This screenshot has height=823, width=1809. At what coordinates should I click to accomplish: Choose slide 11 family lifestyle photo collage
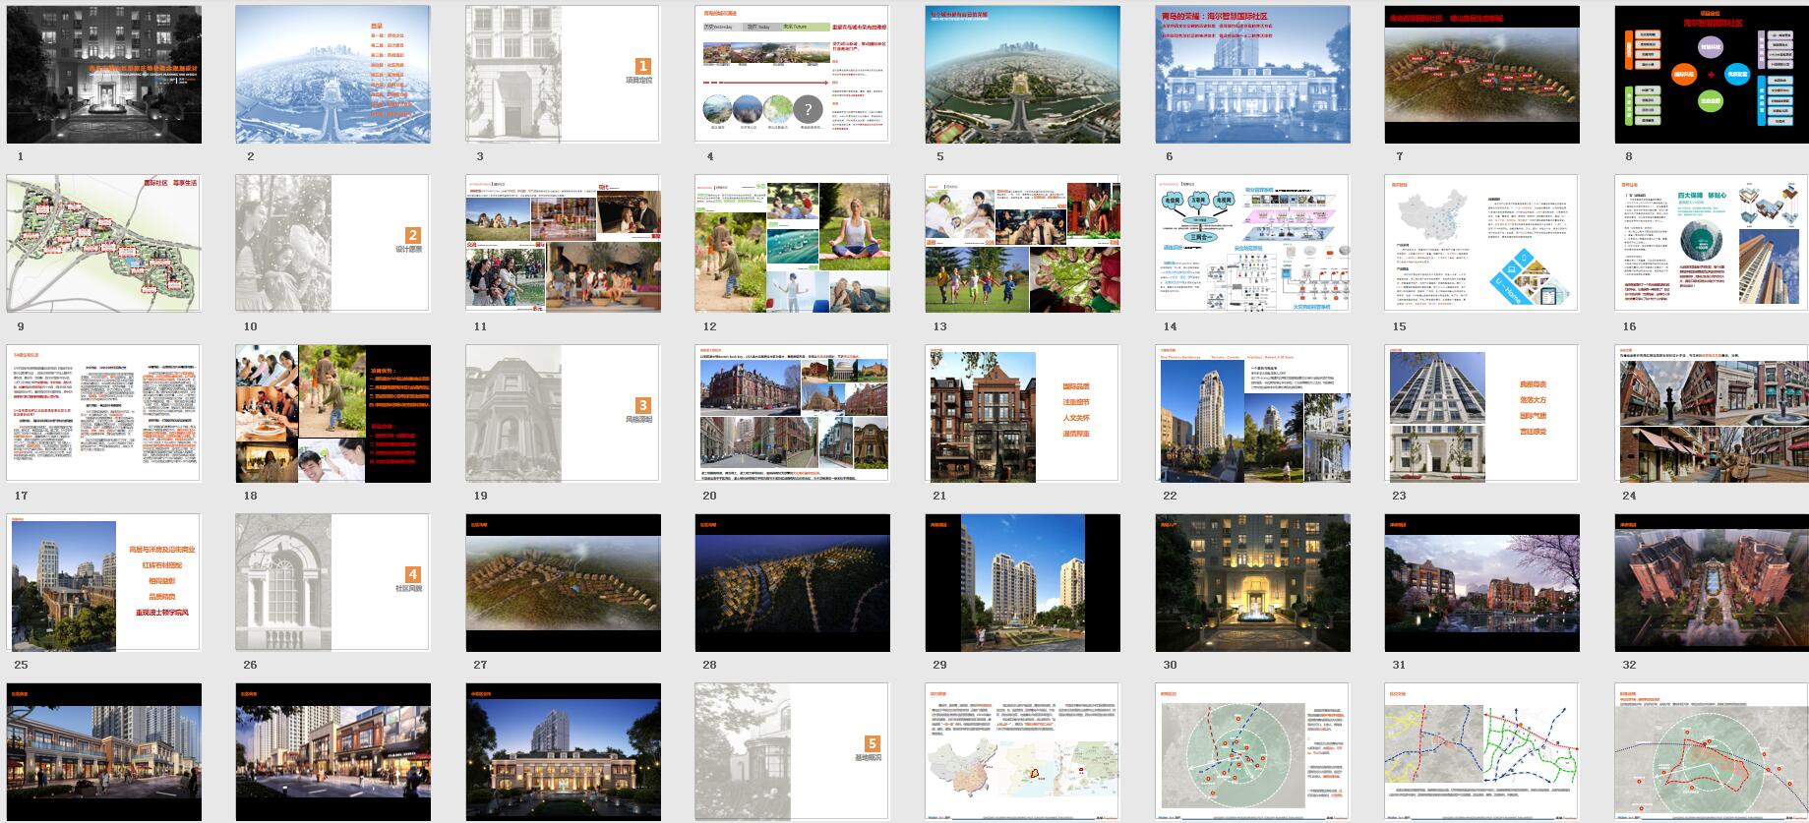[x=563, y=244]
